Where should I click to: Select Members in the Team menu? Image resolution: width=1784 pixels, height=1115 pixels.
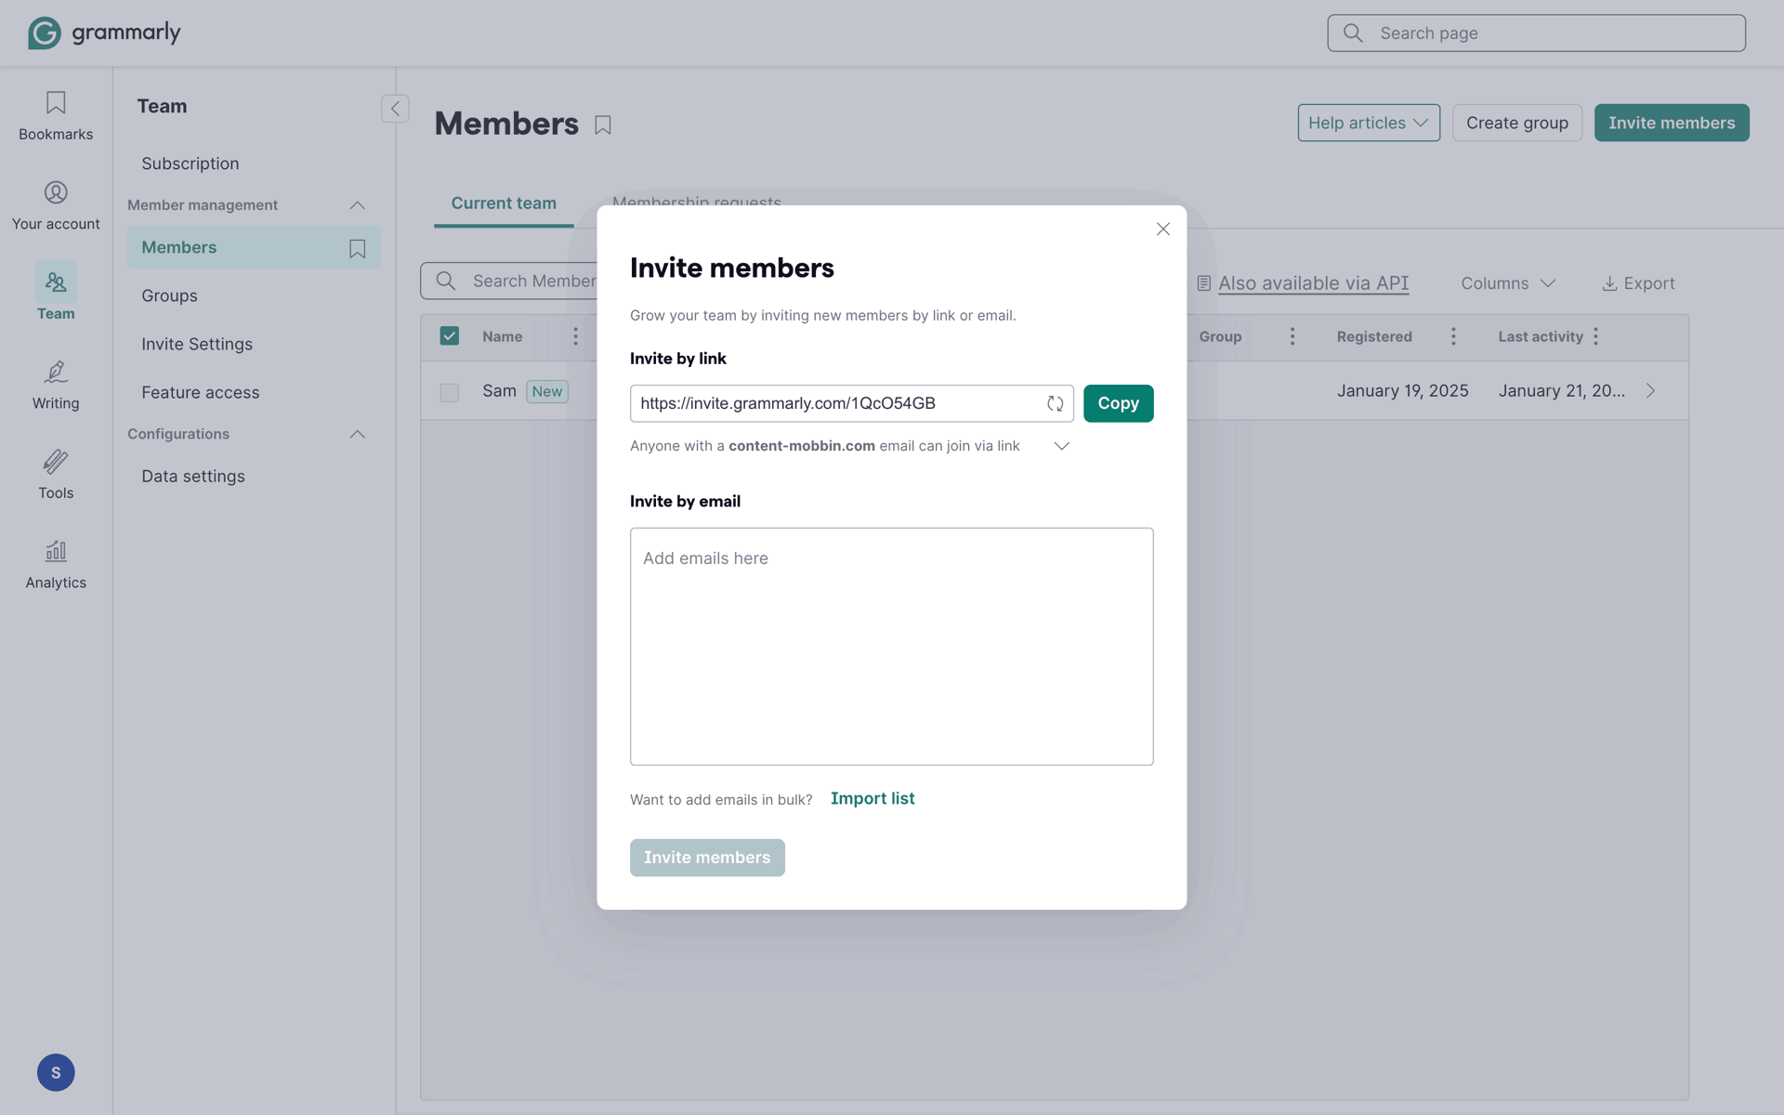coord(254,247)
